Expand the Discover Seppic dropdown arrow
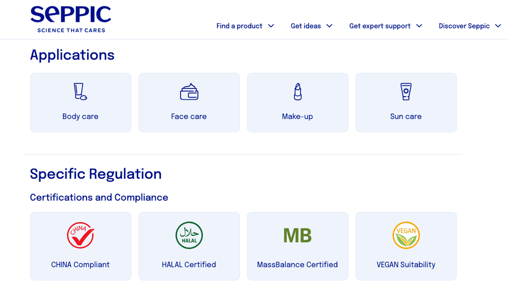The image size is (507, 295). (x=498, y=26)
